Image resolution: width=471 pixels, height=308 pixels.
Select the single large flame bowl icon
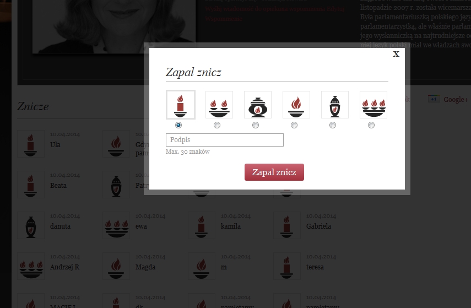click(x=296, y=105)
